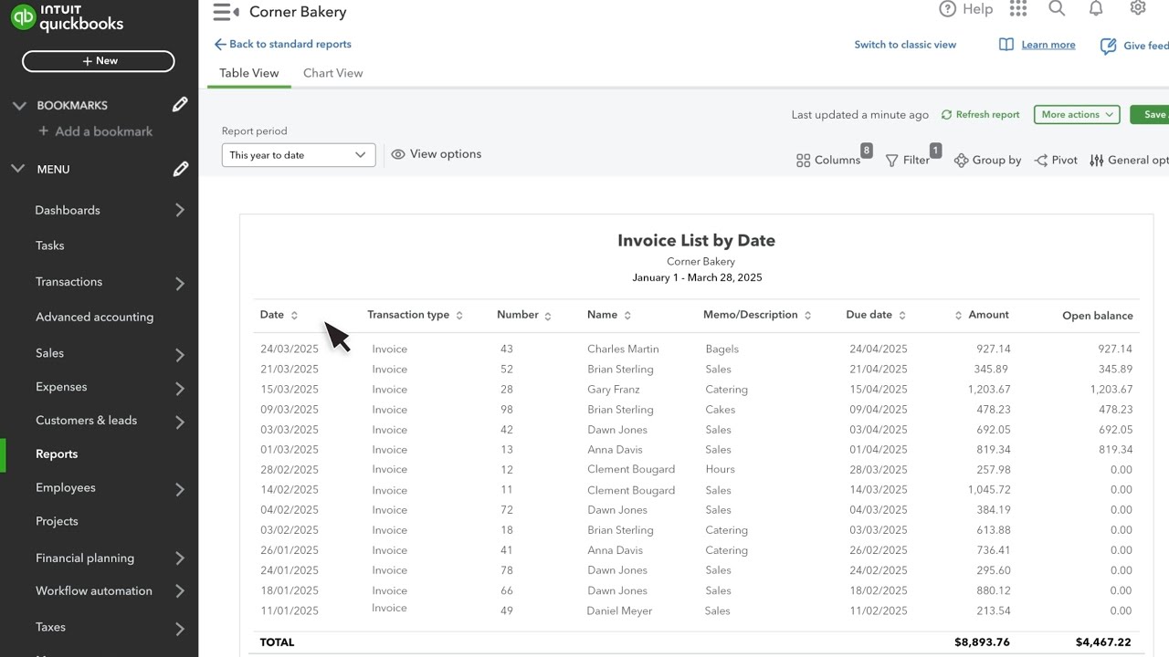Open the Help question mark icon
Image resolution: width=1169 pixels, height=657 pixels.
point(947,9)
